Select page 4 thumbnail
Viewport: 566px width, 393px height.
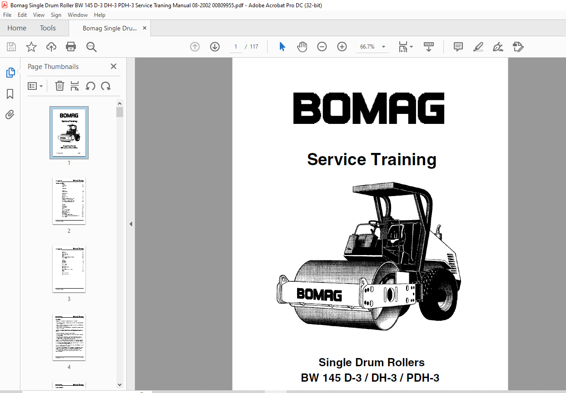tap(69, 337)
